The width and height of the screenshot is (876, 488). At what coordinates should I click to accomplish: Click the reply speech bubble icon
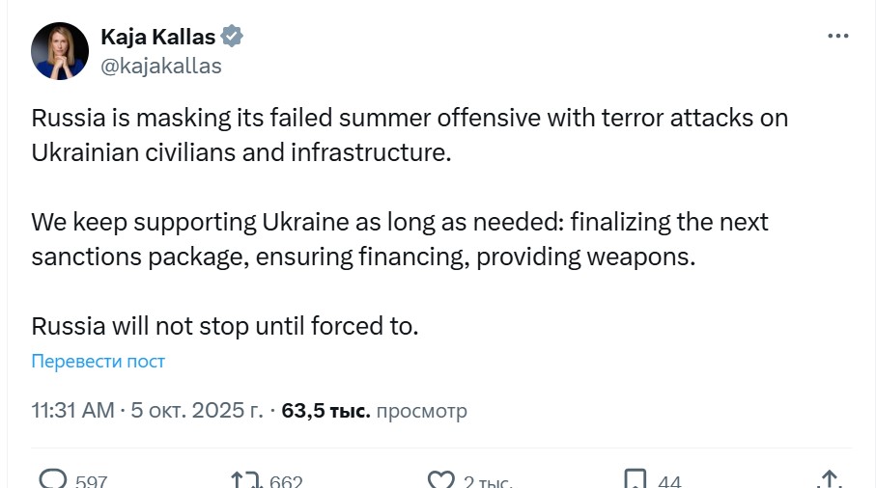[x=53, y=479]
